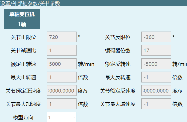This screenshot has height=122, width=187.
Task: Click the 编码器位数 field showing 17
Action: [156, 50]
